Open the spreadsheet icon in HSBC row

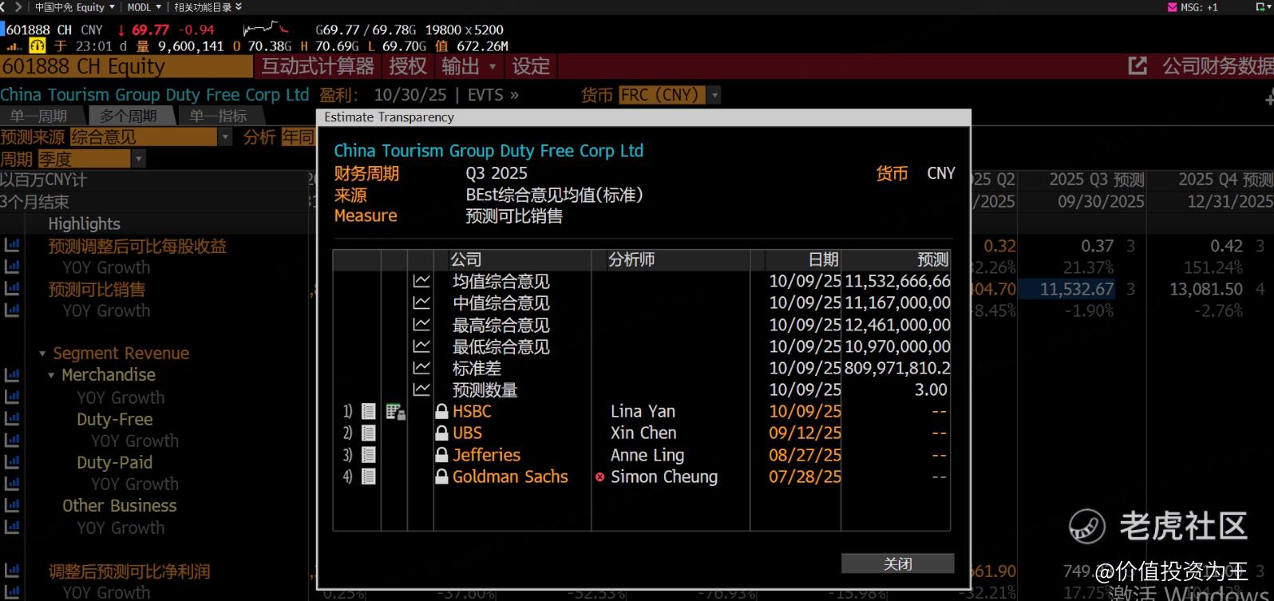coord(395,411)
